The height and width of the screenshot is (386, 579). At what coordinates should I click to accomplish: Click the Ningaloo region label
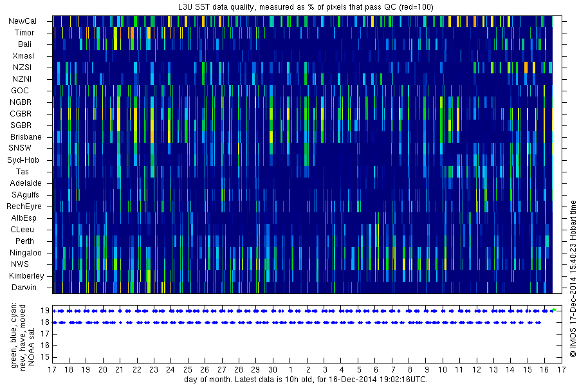(x=26, y=253)
